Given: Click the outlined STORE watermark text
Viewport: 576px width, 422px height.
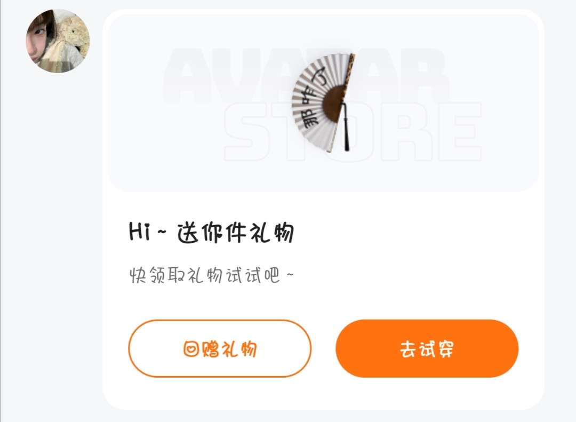Looking at the screenshot, I should [x=353, y=132].
